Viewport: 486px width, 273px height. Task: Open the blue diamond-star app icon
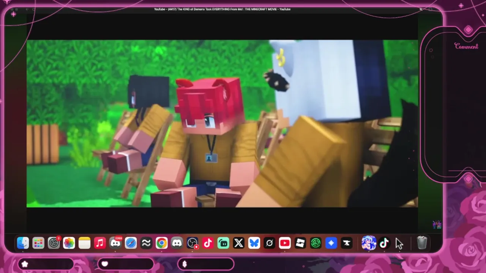[331, 243]
